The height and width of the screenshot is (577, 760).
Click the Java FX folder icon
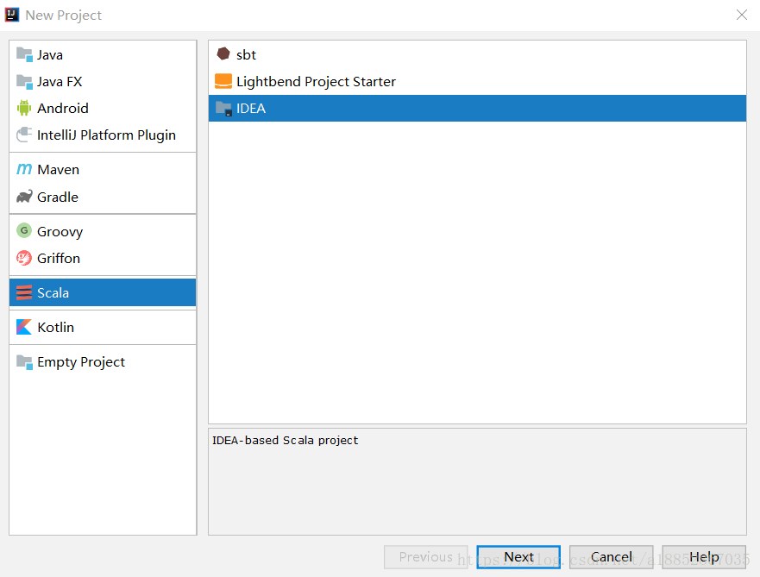(x=24, y=81)
